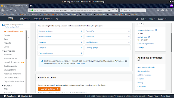
Task: Open Firefox account icon
Action: tap(167, 10)
